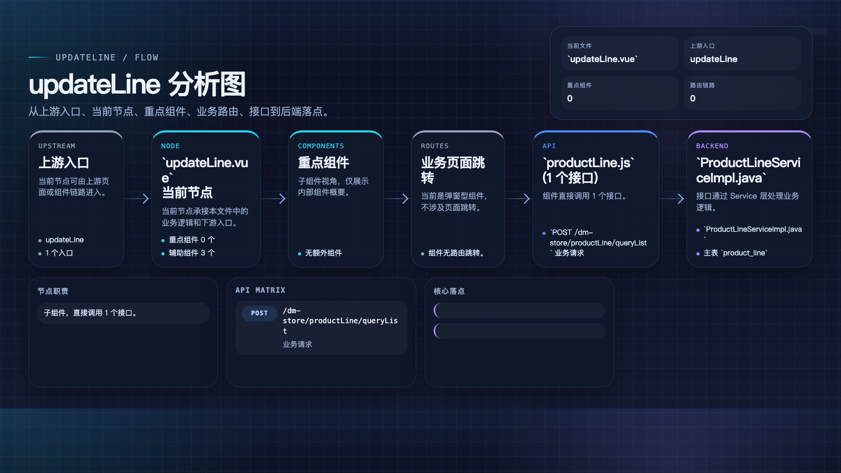Screen dimensions: 841x473
Task: Click the 重点组件 count card showing 0
Action: tap(619, 92)
